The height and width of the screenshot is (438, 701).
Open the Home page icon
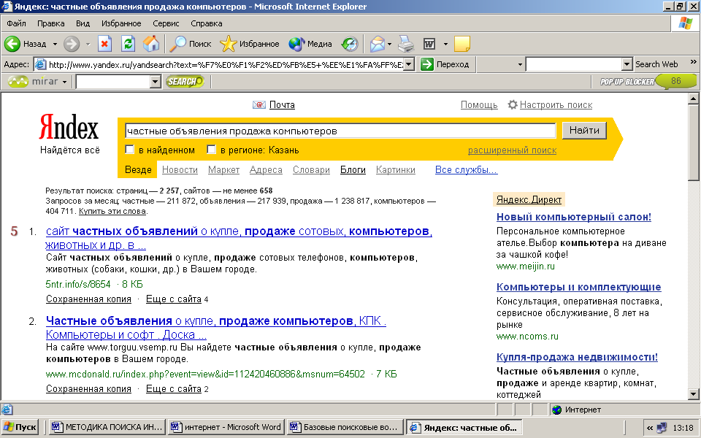coord(151,44)
